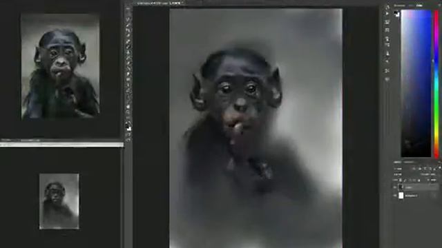Viewport: 442px width, 248px height.
Task: Click the background color in the left toolbar
Action: [129, 129]
